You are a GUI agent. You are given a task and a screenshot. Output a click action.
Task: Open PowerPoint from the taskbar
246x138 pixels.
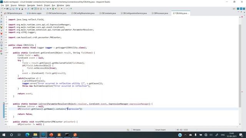point(51,135)
